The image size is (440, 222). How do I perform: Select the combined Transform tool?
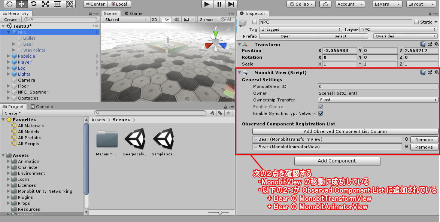point(70,4)
